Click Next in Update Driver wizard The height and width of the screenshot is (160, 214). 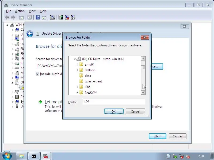pyautogui.click(x=158, y=136)
